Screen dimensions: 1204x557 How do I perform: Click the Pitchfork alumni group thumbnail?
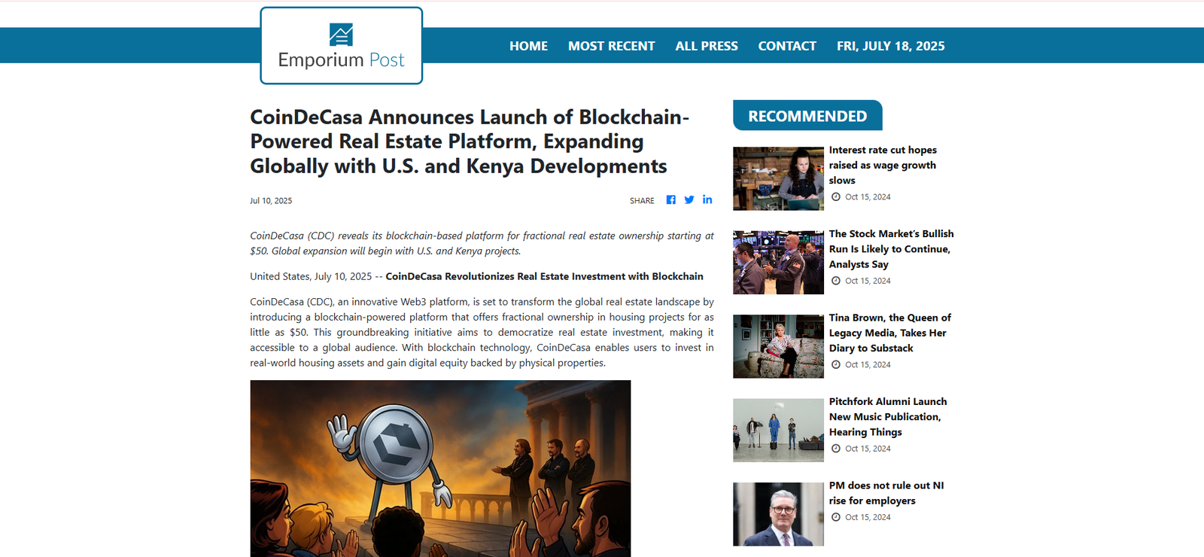click(778, 430)
